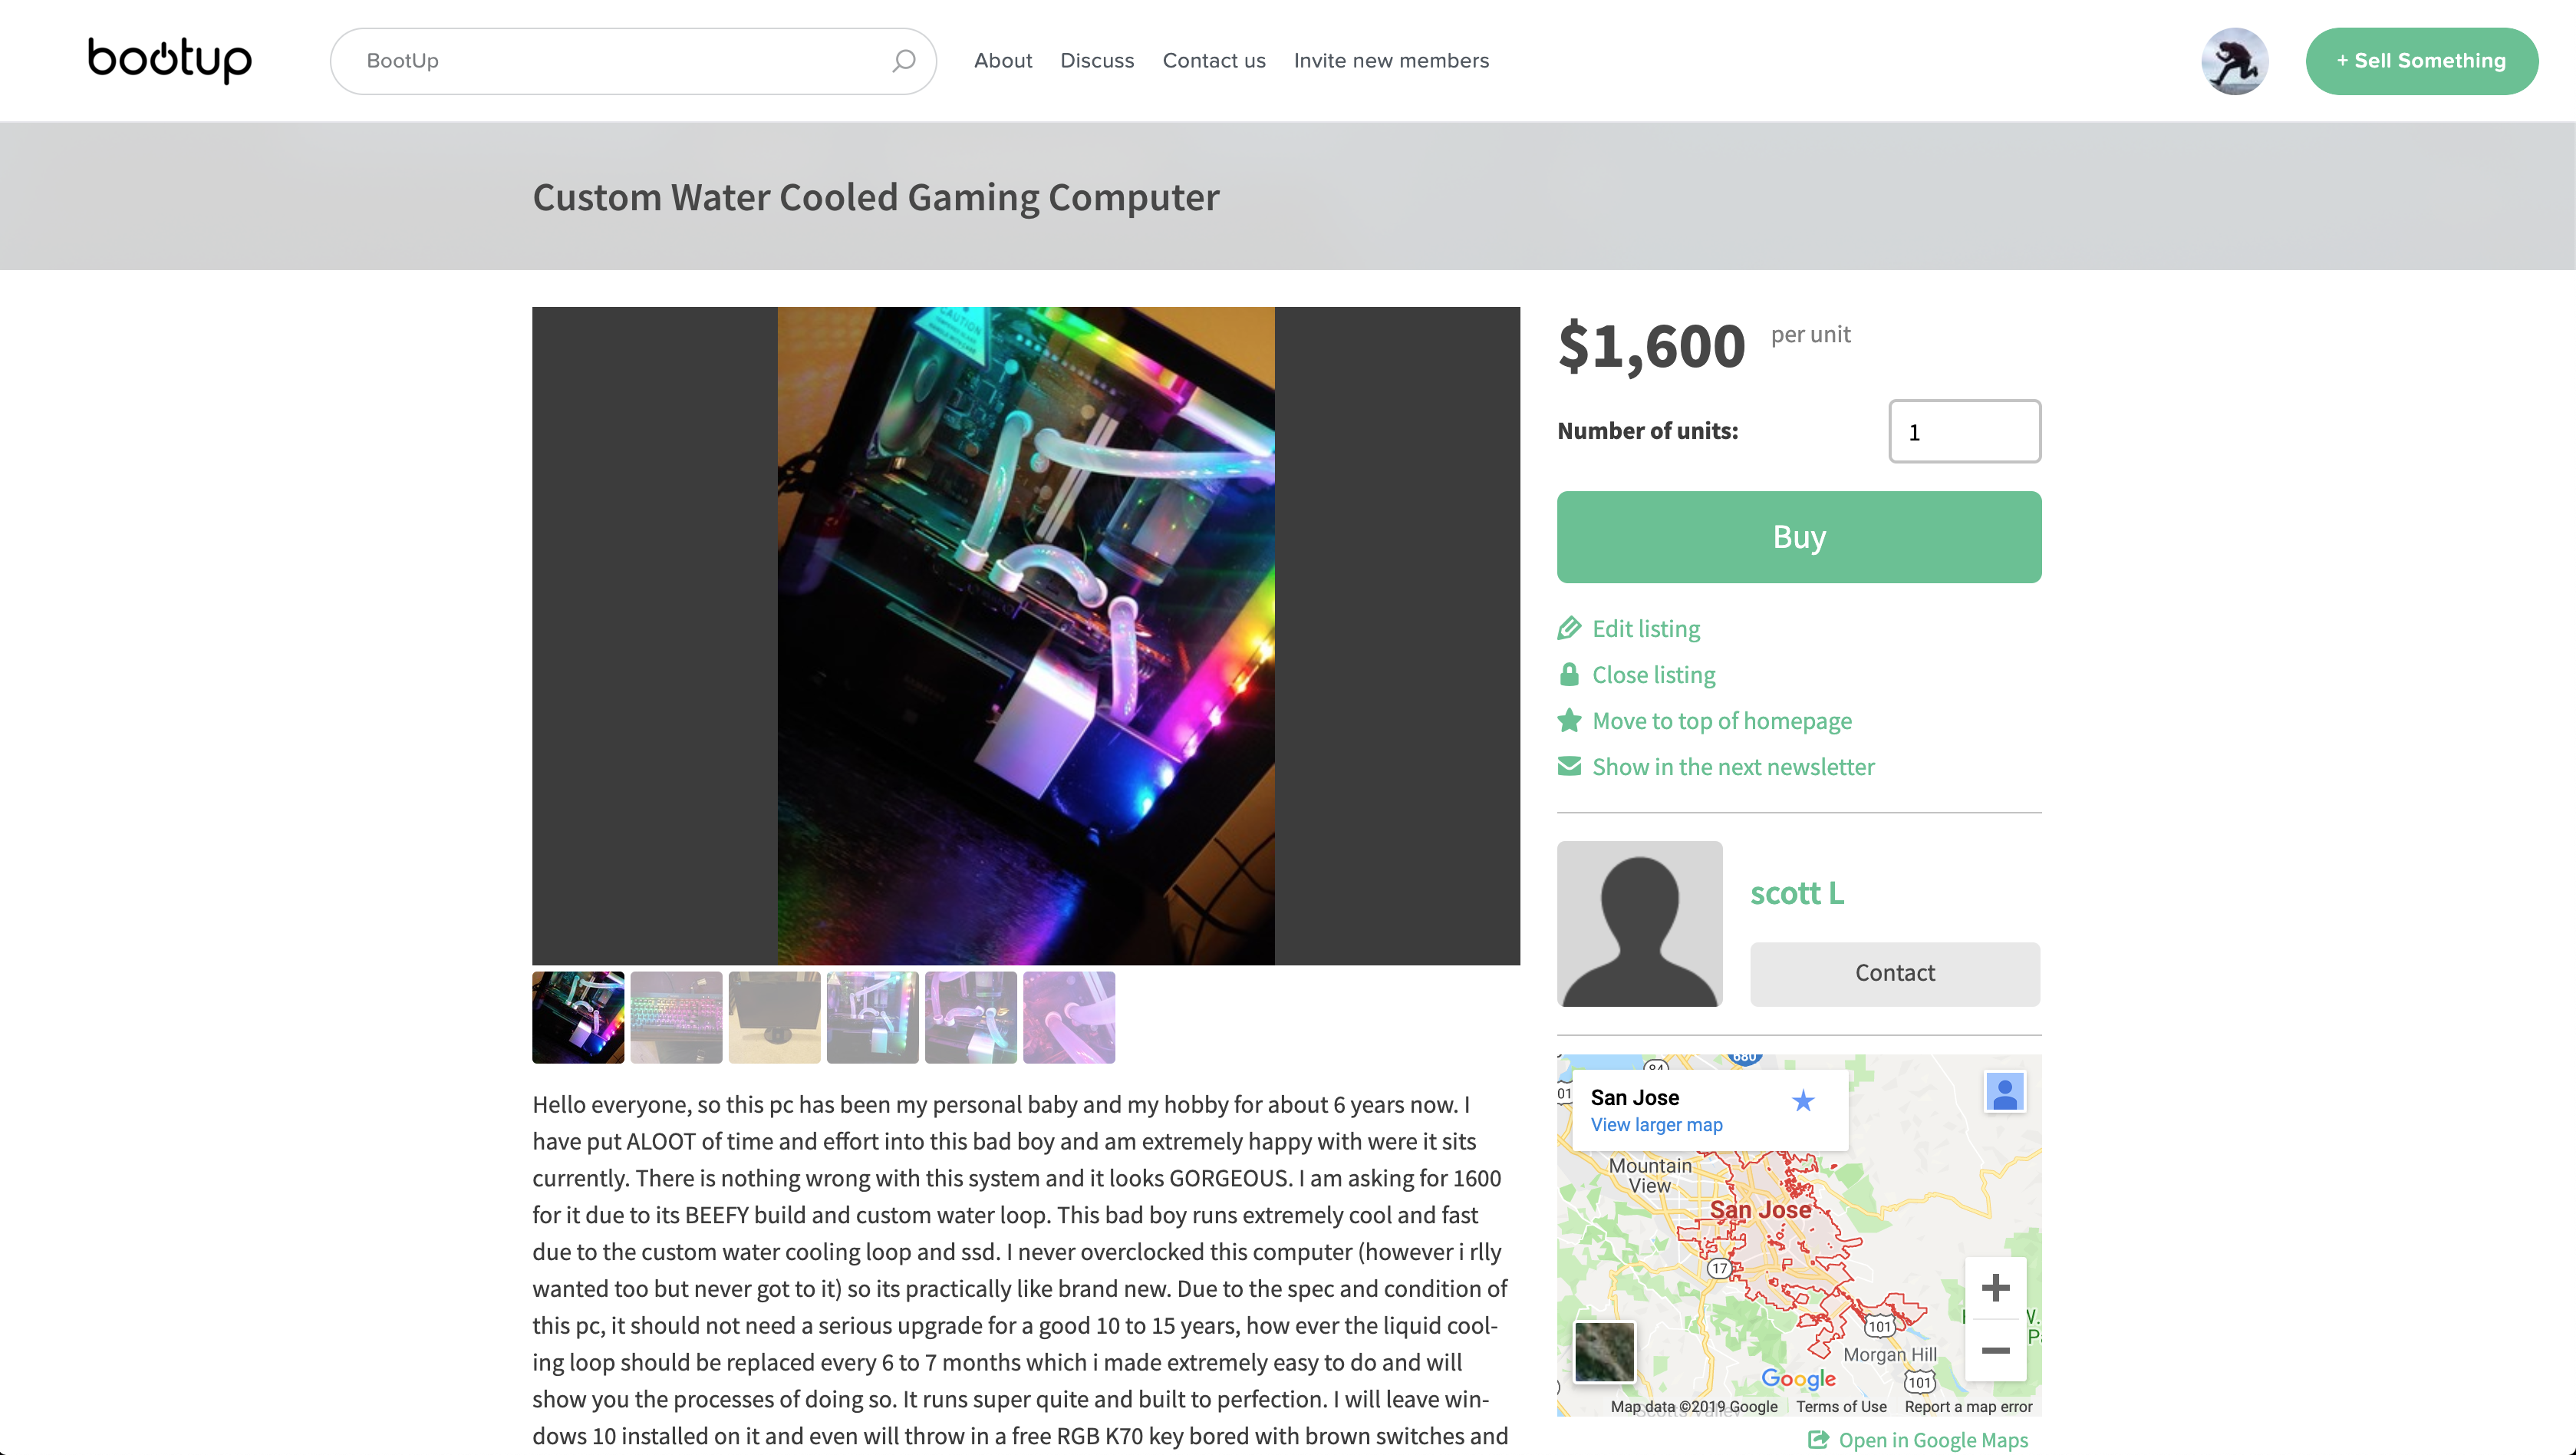Click the envelope newsletter icon
Screen dimensions: 2576x1455
pos(1569,767)
